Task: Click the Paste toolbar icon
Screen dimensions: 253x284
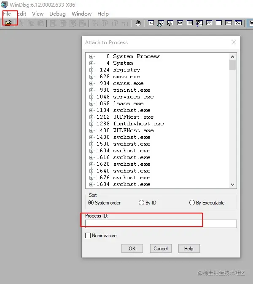Action: tap(40, 23)
